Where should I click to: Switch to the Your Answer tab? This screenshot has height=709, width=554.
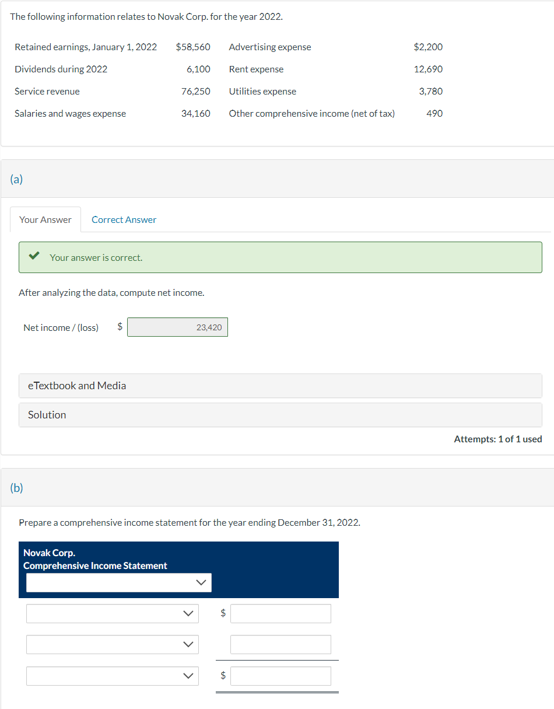click(x=45, y=219)
